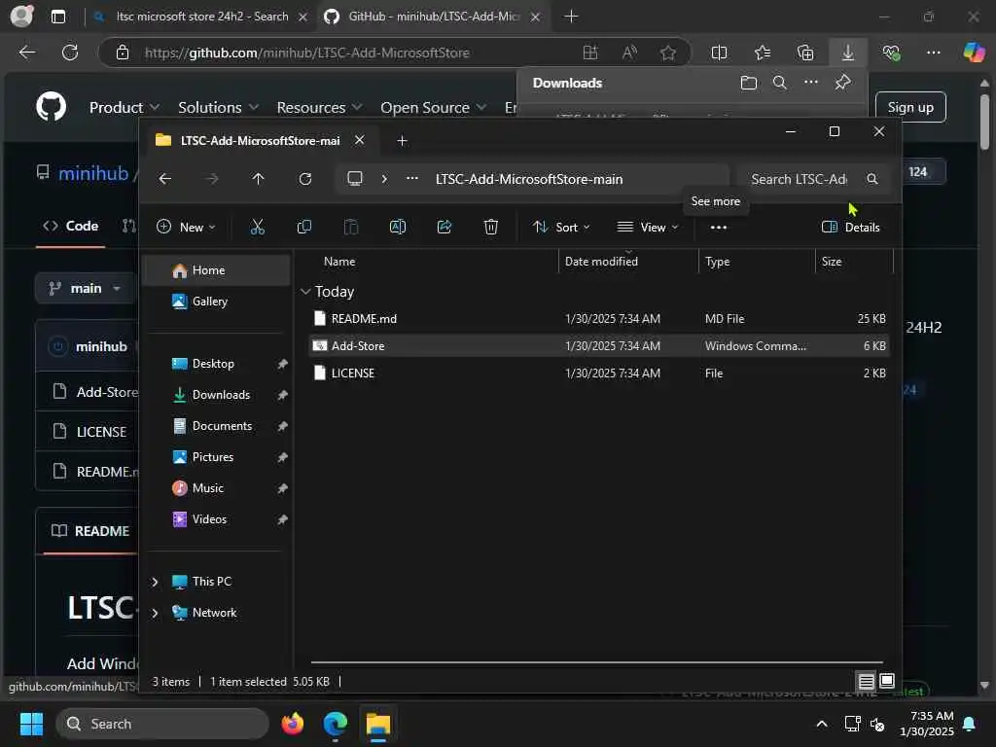Open Copilot icon in Edge
The height and width of the screenshot is (747, 996).
(x=974, y=53)
